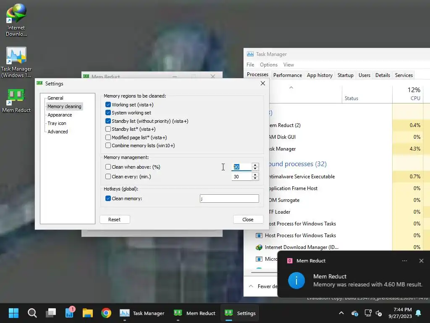
Task: Switch to Task Manager taskbar button
Action: click(142, 313)
